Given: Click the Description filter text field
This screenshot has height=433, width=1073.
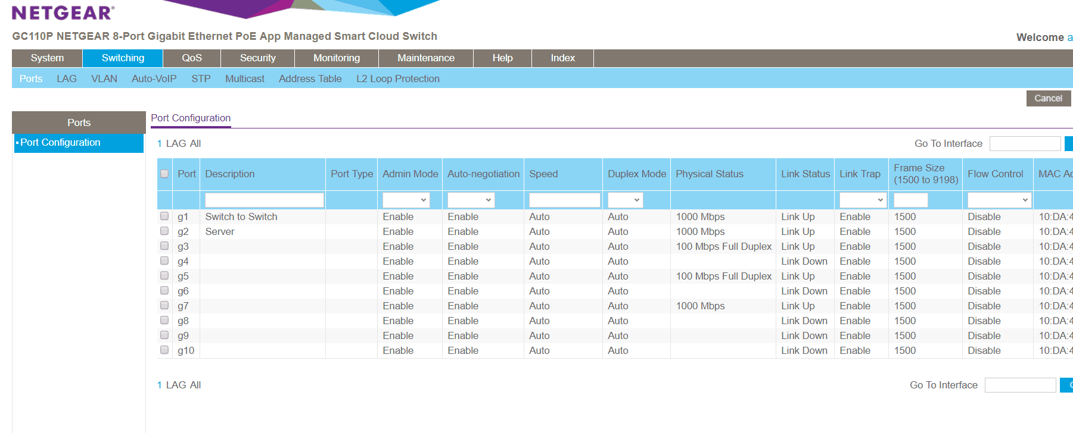Looking at the screenshot, I should pos(264,200).
